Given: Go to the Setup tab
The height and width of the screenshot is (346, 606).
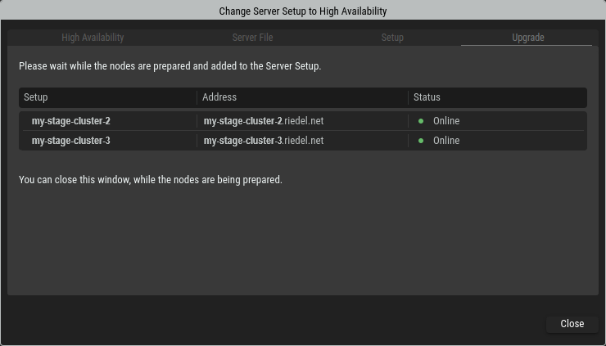Looking at the screenshot, I should coord(392,38).
